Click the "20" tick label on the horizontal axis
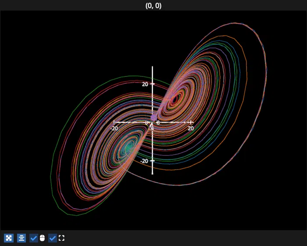This screenshot has width=307, height=246. (190, 128)
